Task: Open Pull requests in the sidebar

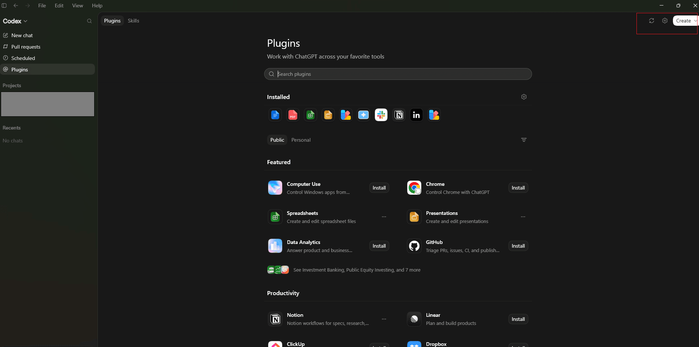Action: [47, 47]
